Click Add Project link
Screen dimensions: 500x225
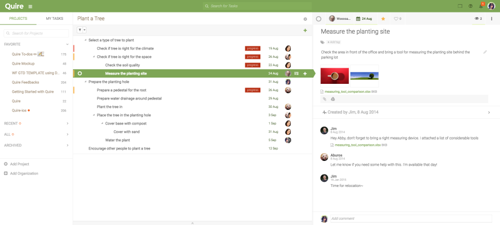[x=19, y=164]
